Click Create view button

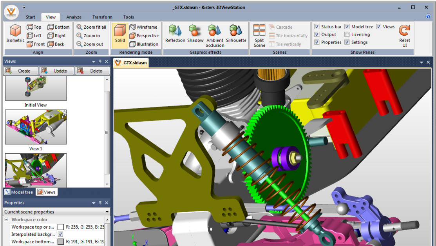(21, 71)
